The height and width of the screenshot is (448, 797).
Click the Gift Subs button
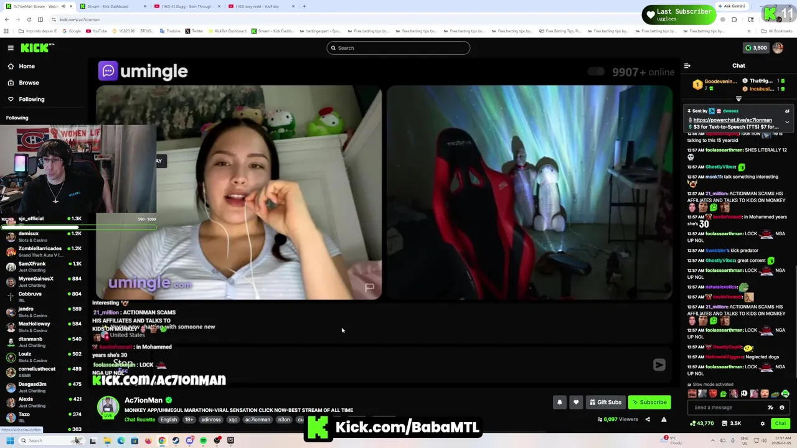(x=605, y=402)
